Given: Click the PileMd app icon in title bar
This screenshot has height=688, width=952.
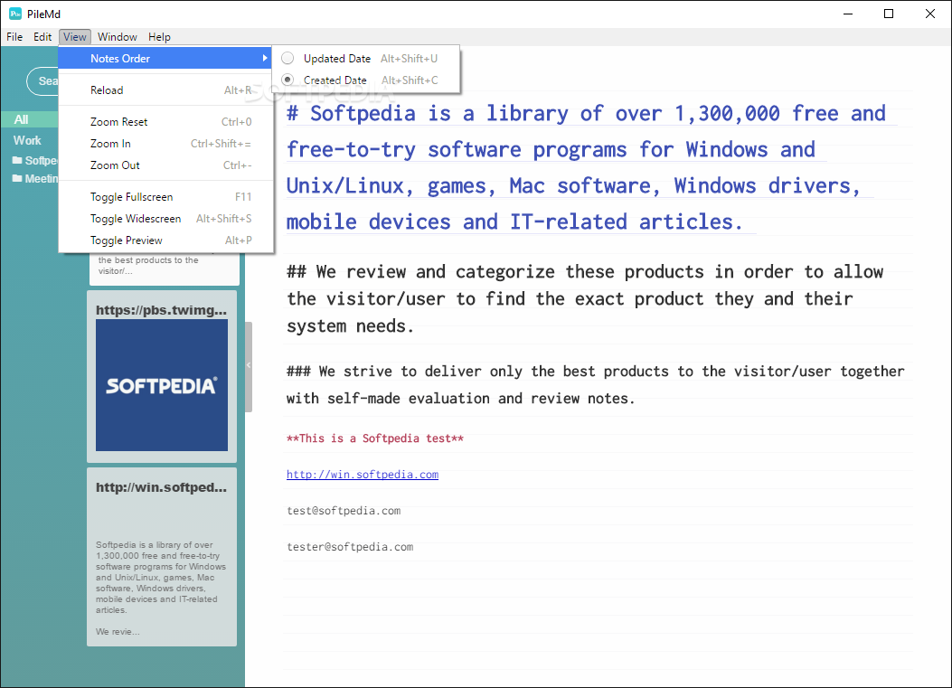Looking at the screenshot, I should coord(15,14).
